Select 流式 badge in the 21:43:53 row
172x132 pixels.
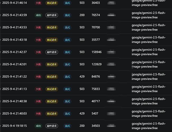tap(67, 27)
